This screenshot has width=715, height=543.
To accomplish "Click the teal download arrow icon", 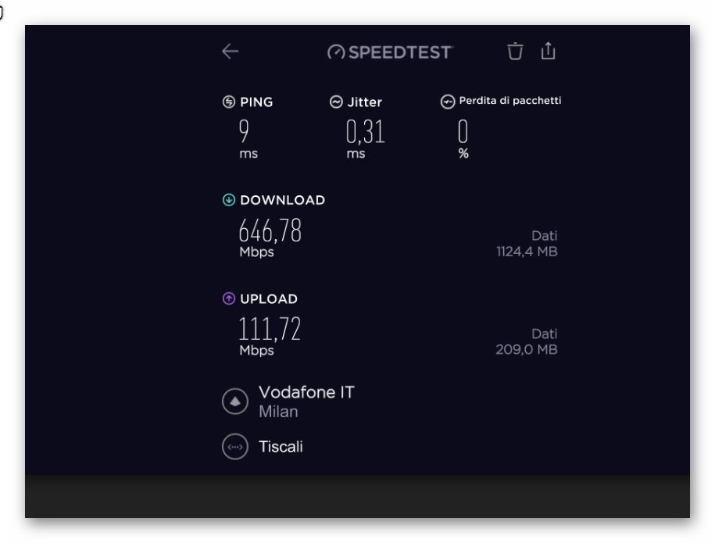I will click(x=229, y=200).
